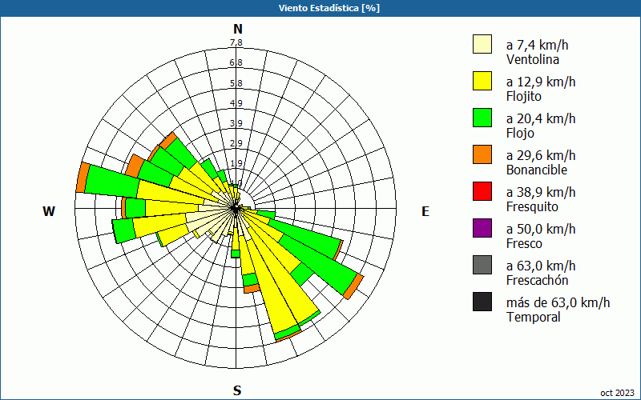Click 'a 12,9 km/h' legend text

[x=541, y=82]
